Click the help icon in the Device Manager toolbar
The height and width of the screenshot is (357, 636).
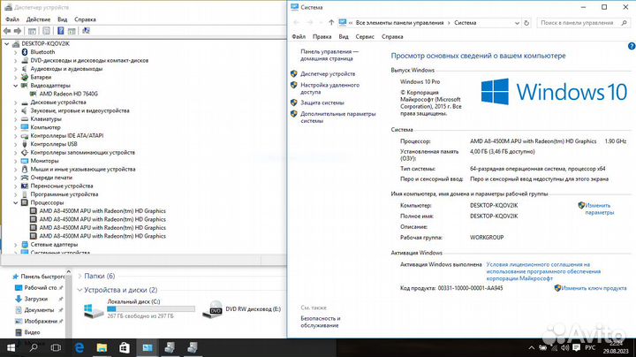coord(60,31)
